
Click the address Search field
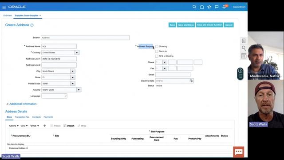click(x=85, y=37)
